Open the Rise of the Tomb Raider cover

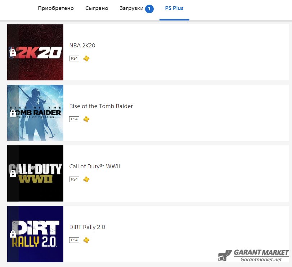[35, 113]
